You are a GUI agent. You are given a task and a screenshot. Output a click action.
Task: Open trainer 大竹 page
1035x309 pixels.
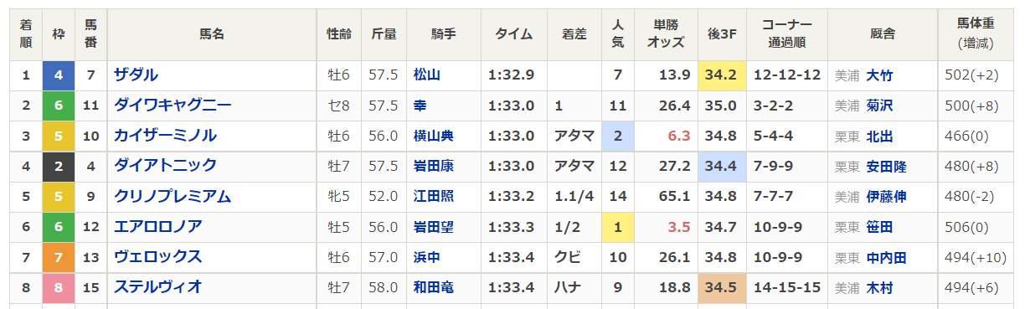(879, 75)
